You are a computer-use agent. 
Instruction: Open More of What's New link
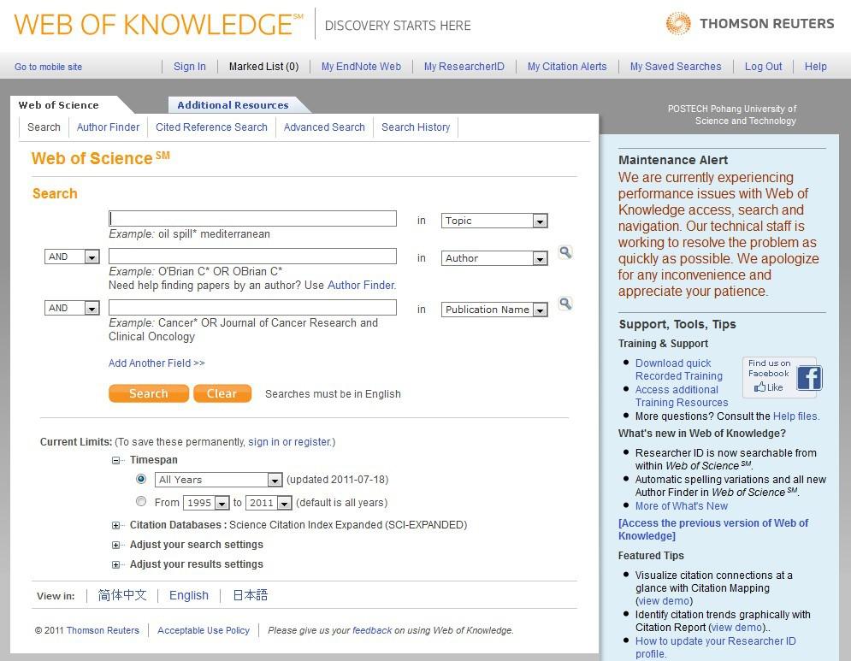point(681,505)
